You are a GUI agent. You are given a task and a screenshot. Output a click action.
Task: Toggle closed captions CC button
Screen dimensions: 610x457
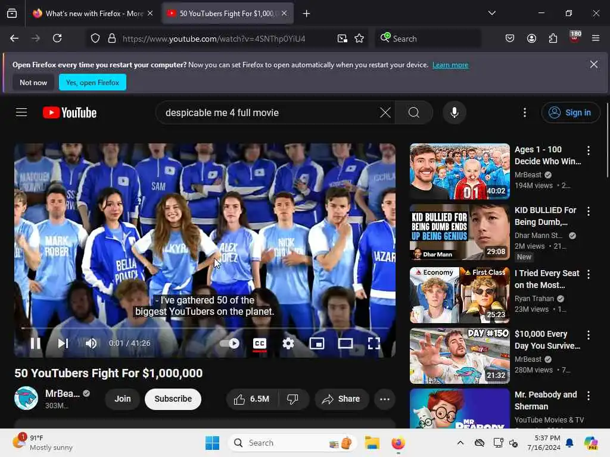click(260, 343)
